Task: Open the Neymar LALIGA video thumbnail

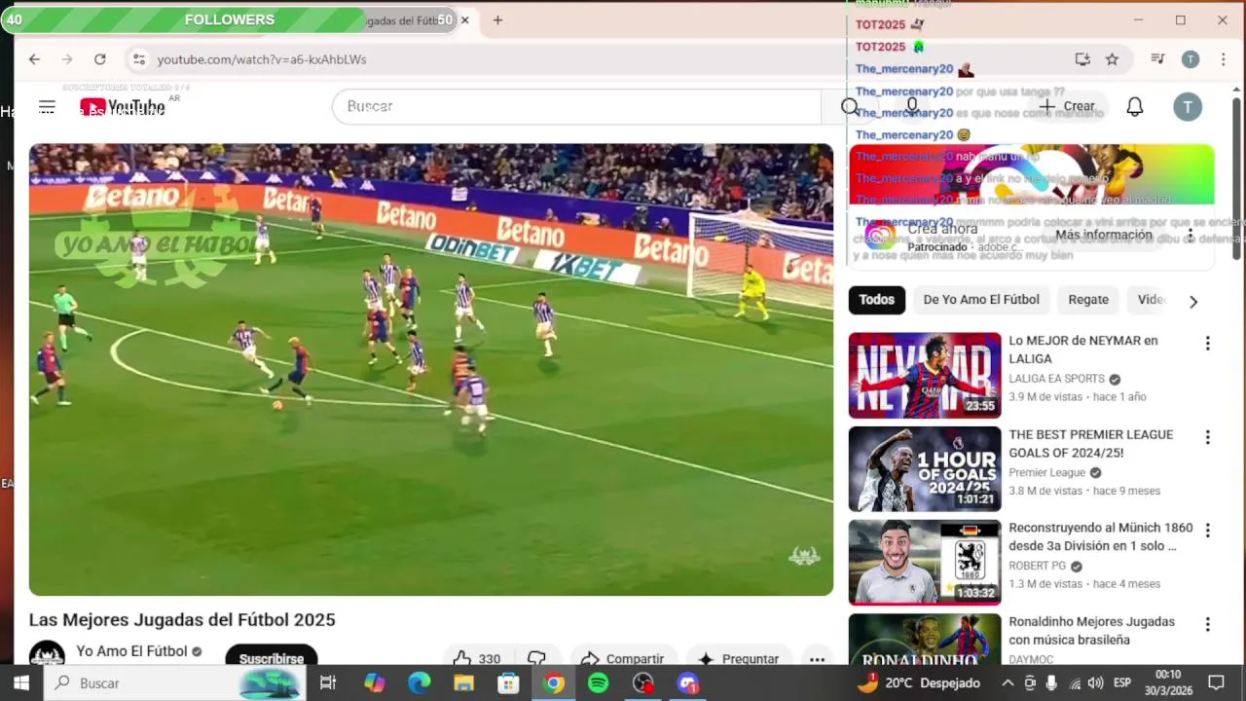Action: point(925,376)
